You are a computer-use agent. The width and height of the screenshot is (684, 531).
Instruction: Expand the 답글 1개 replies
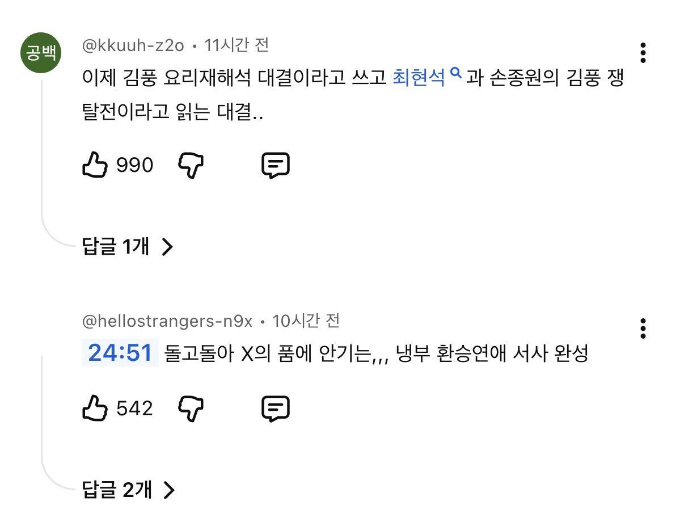pyautogui.click(x=127, y=247)
